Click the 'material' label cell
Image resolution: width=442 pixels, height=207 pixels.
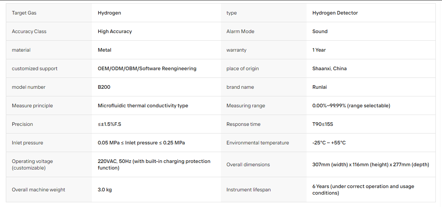[x=21, y=50]
